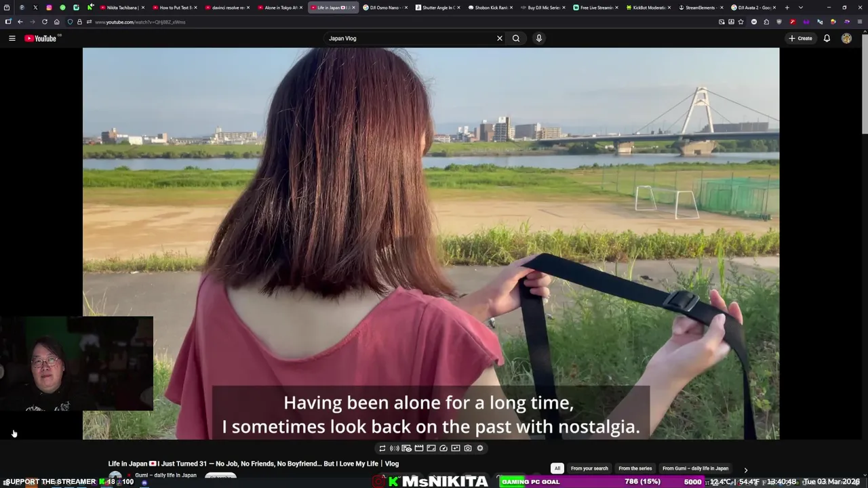Image resolution: width=868 pixels, height=488 pixels.
Task: Reload the page with the refresh icon
Action: pyautogui.click(x=45, y=22)
